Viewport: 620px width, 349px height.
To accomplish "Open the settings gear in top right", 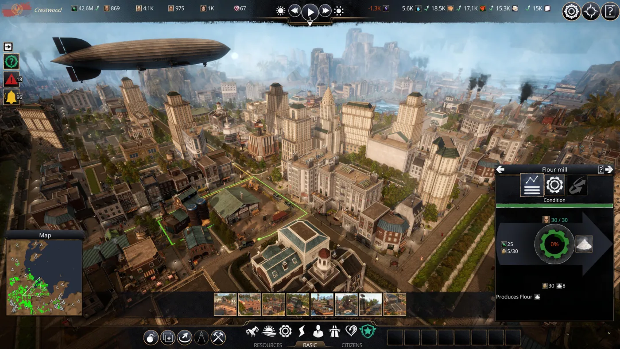I will click(571, 12).
